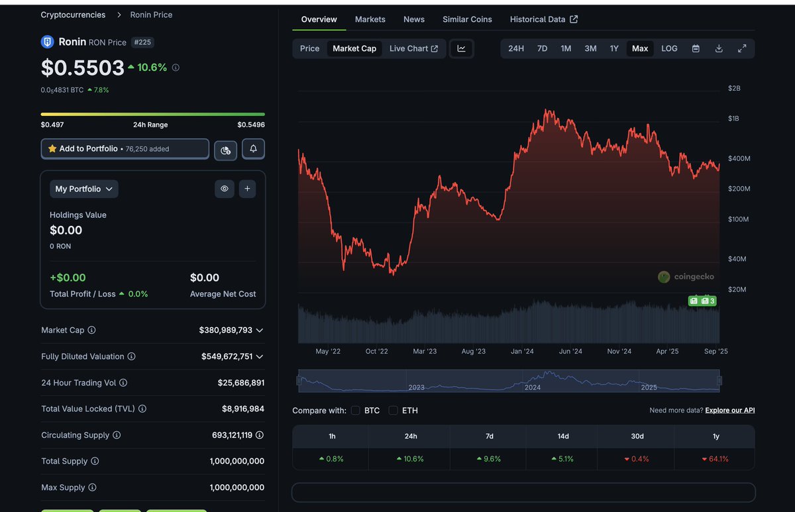Click the Ronin coin logo
Viewport: 795px width, 512px height.
click(48, 42)
